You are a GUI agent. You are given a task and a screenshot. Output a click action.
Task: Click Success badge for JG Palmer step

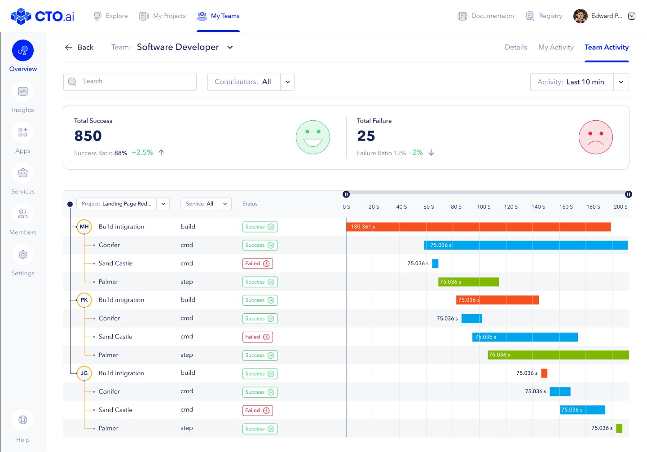(260, 429)
